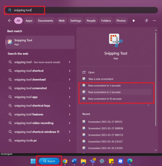162x166 pixels.
Task: Click icon beside Take a new screenshot
Action: click(x=84, y=79)
